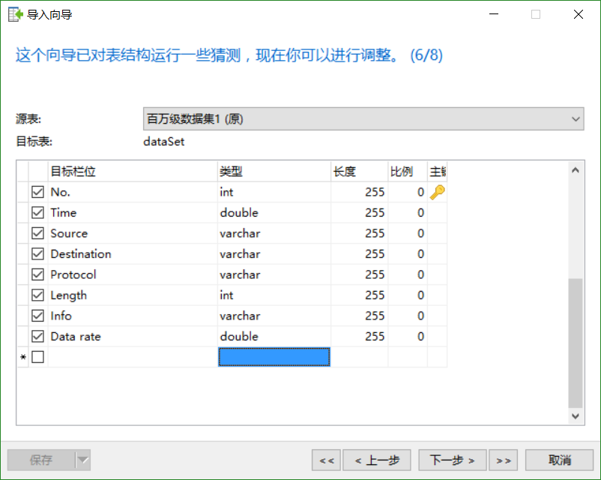The height and width of the screenshot is (480, 601).
Task: Toggle the Data rate field checkbox
Action: click(37, 336)
